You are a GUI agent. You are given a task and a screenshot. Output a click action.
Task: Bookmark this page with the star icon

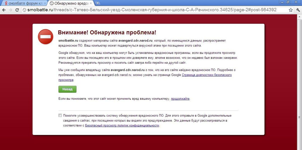pyautogui.click(x=291, y=10)
